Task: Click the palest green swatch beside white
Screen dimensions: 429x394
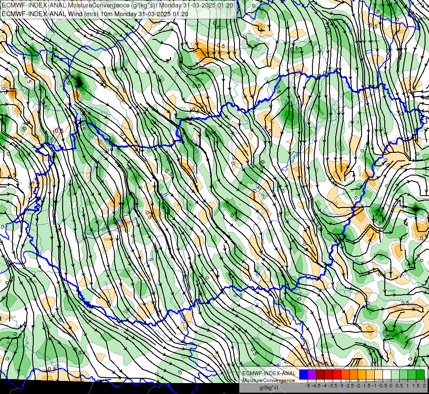Action: 395,374
